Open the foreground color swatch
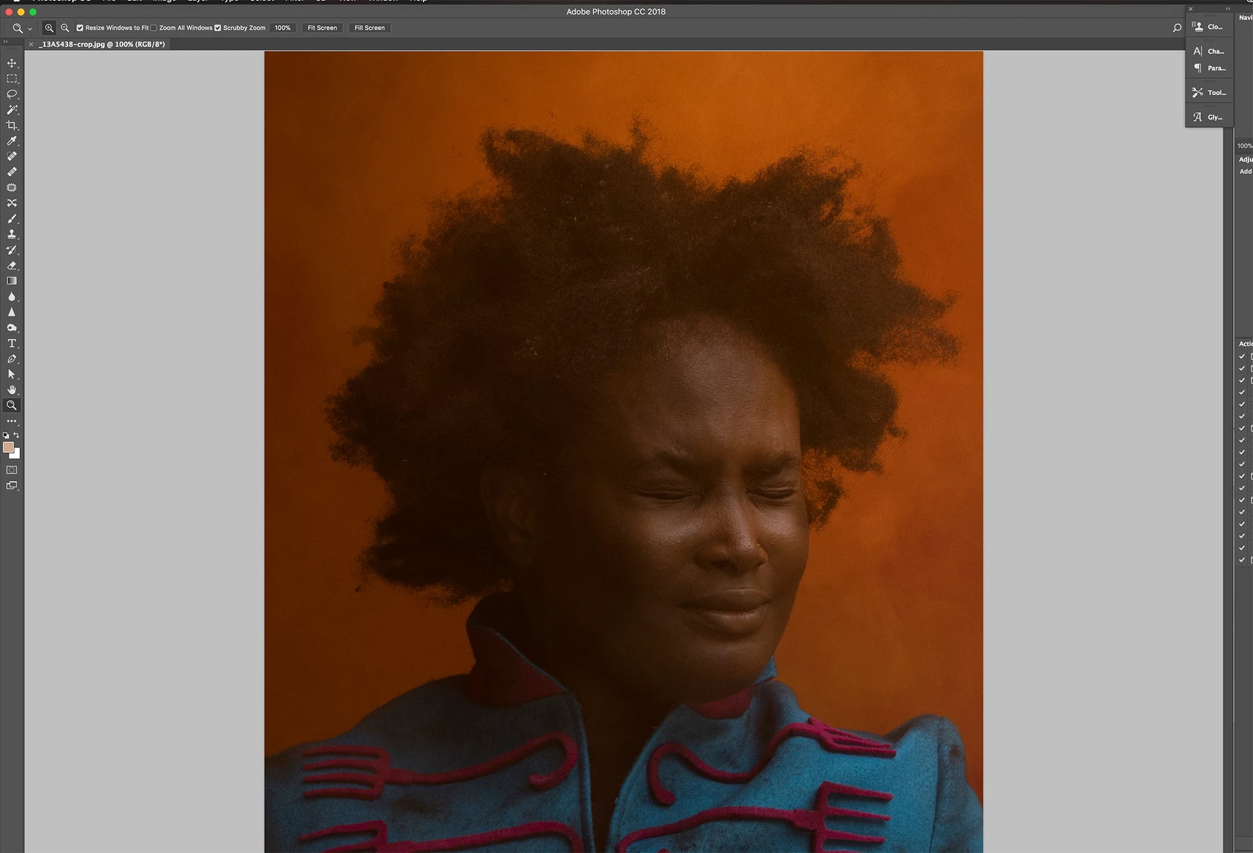Image resolution: width=1253 pixels, height=853 pixels. click(8, 447)
